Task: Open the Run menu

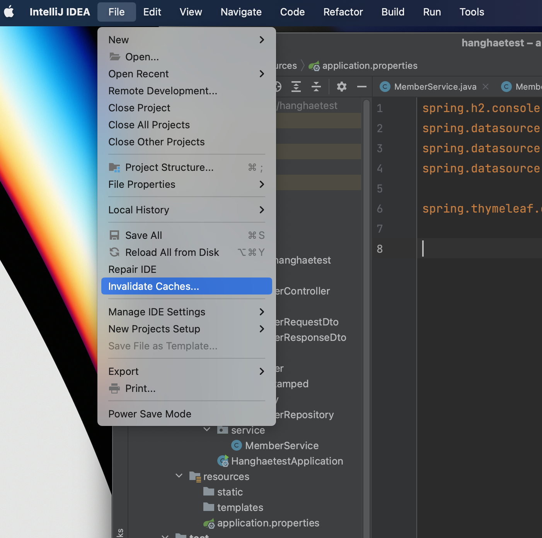Action: [432, 12]
